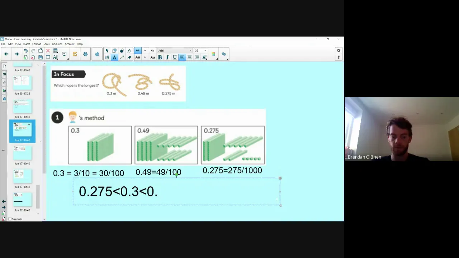Save the notebook file
The width and height of the screenshot is (459, 258).
[x=41, y=57]
